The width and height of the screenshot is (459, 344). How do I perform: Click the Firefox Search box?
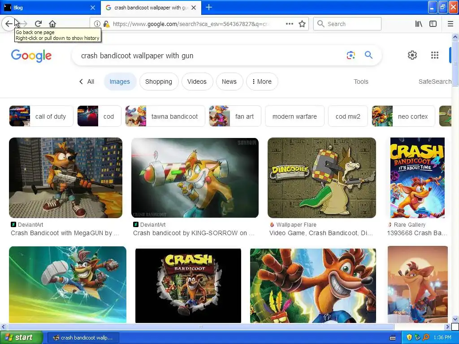(x=347, y=24)
